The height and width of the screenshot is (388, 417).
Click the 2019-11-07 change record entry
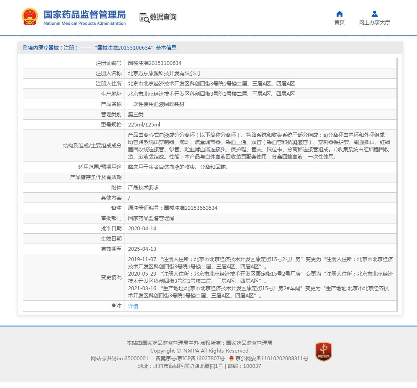[260, 263]
